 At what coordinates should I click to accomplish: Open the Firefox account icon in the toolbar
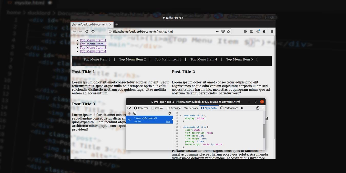pyautogui.click(x=258, y=31)
